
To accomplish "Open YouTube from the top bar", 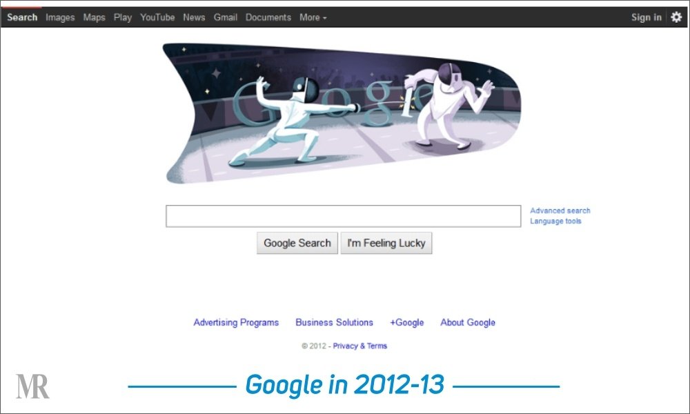I will pyautogui.click(x=157, y=18).
